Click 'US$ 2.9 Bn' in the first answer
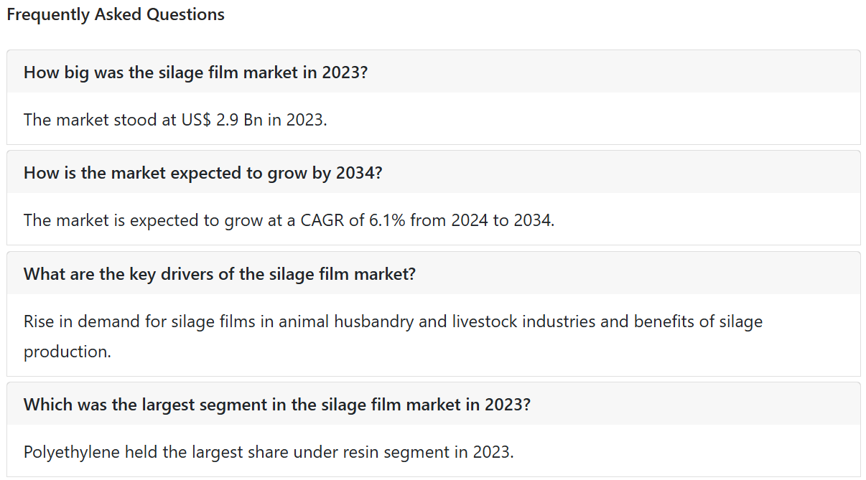 pyautogui.click(x=222, y=119)
